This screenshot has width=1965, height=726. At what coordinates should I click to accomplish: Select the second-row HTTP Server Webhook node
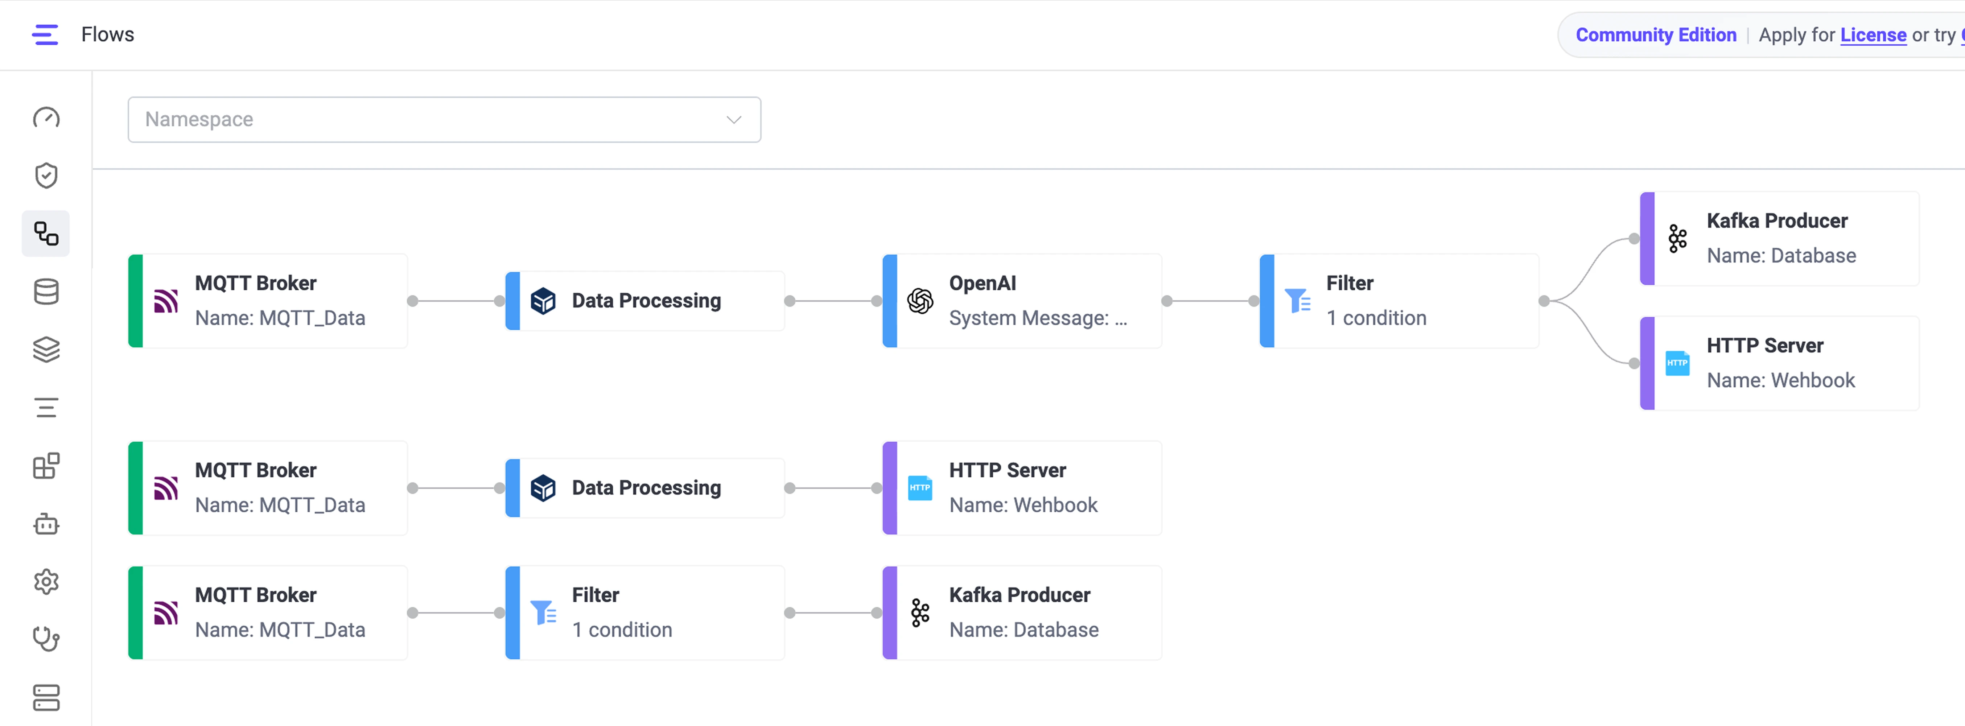point(1022,488)
